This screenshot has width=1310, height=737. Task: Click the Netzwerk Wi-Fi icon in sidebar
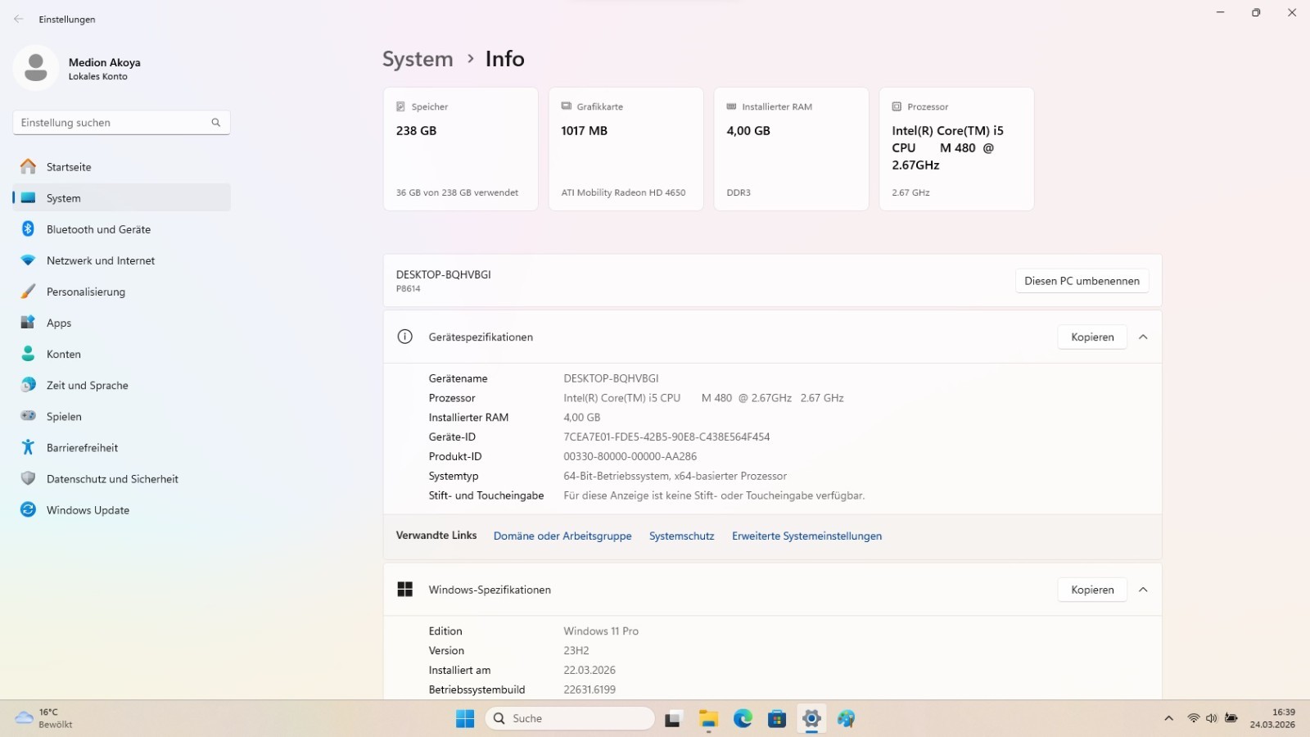point(28,260)
